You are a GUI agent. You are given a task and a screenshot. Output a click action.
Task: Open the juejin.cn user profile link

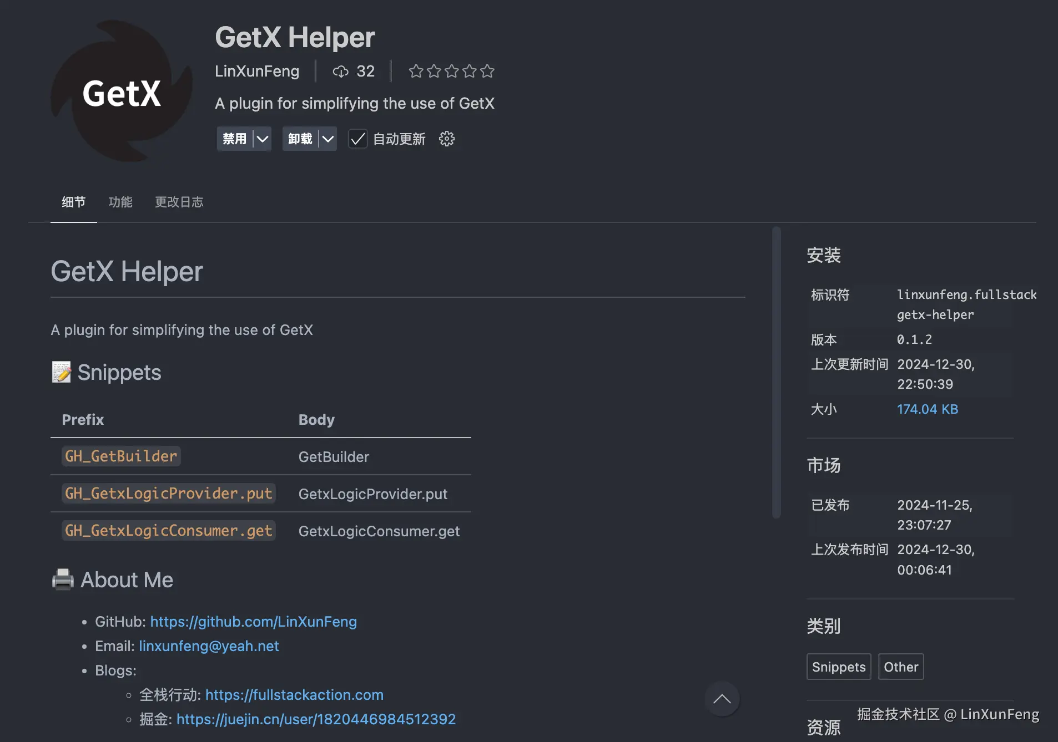[316, 719]
